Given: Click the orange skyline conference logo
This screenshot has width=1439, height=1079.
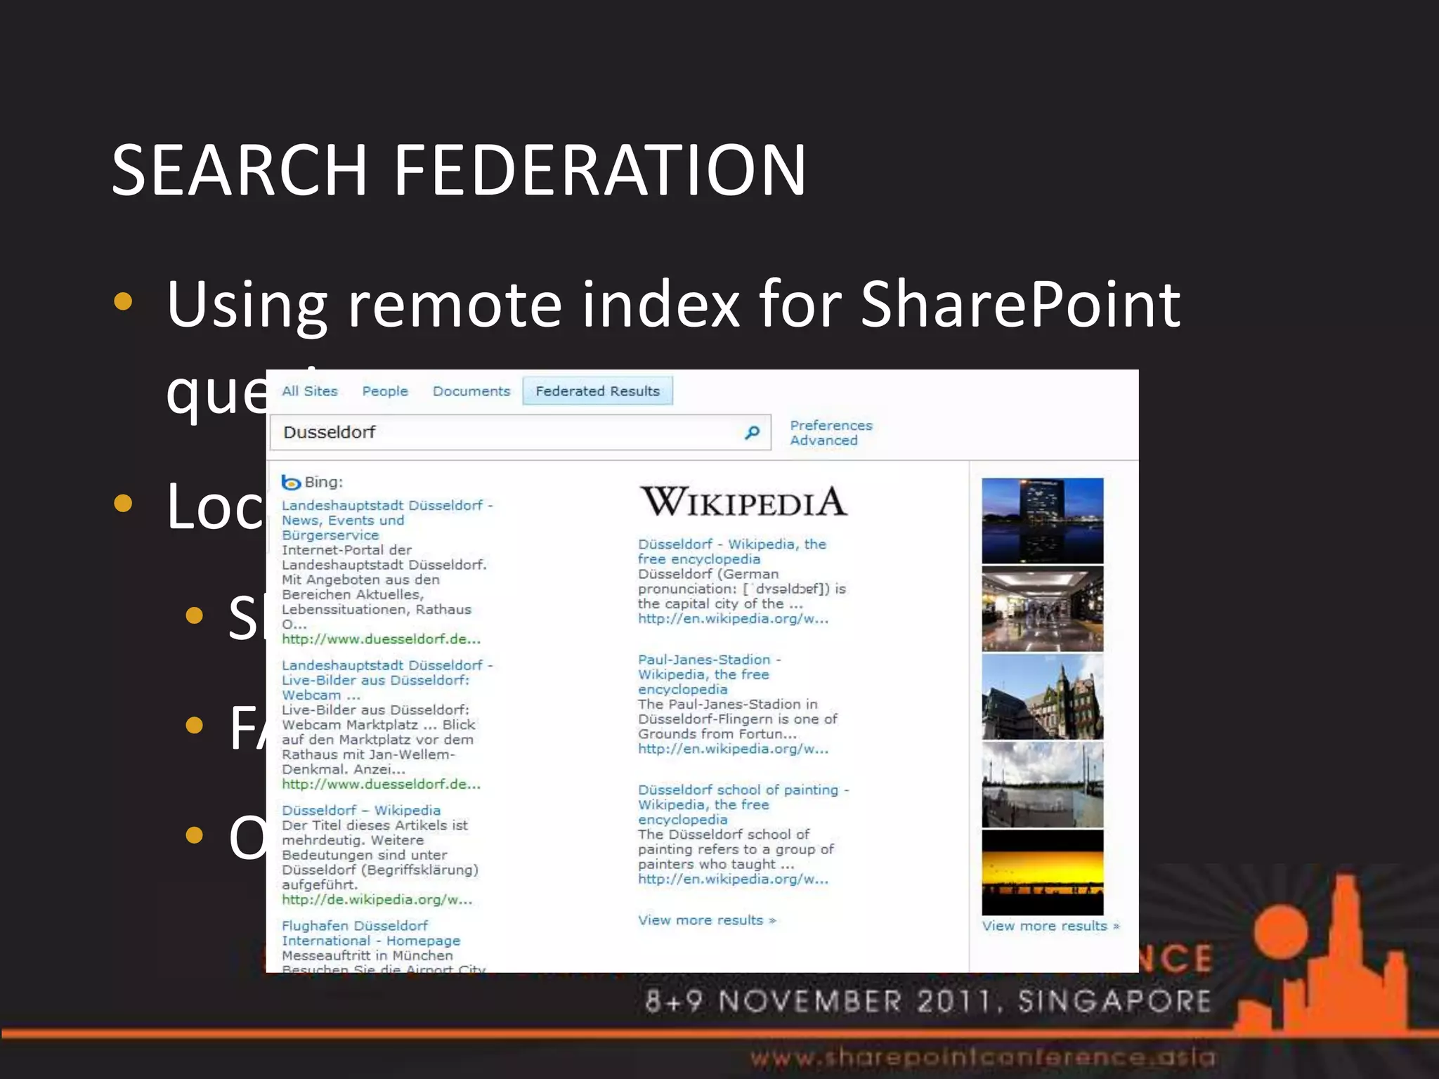Looking at the screenshot, I should tap(1323, 955).
